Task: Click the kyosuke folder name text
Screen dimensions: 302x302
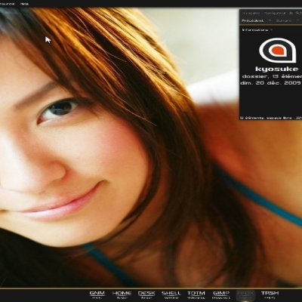Action: click(277, 69)
